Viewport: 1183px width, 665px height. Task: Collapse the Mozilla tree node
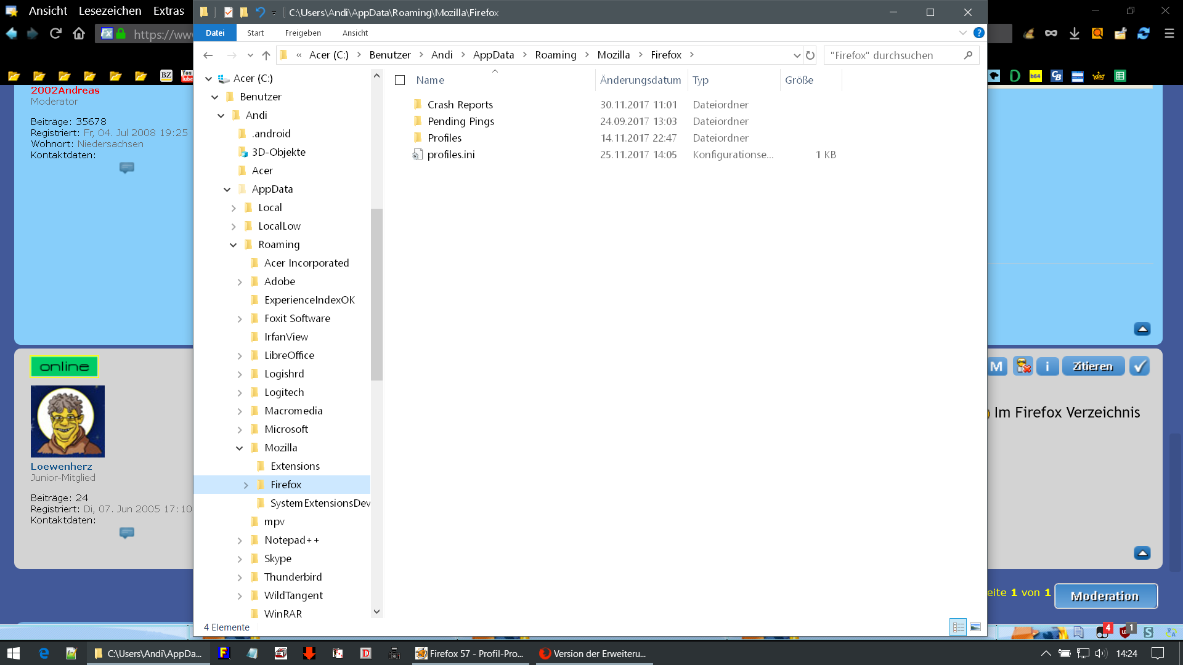pyautogui.click(x=240, y=448)
